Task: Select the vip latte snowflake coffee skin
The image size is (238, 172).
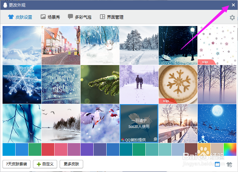Action: point(178,84)
